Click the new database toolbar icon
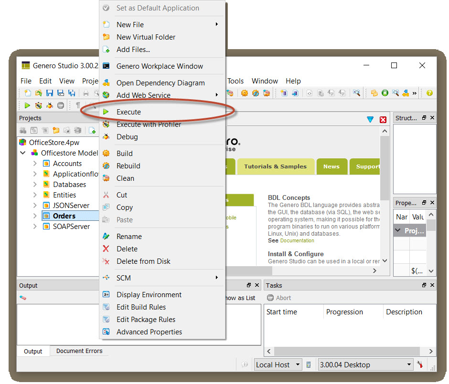Viewport: 449px width, 384px height. 284,93
